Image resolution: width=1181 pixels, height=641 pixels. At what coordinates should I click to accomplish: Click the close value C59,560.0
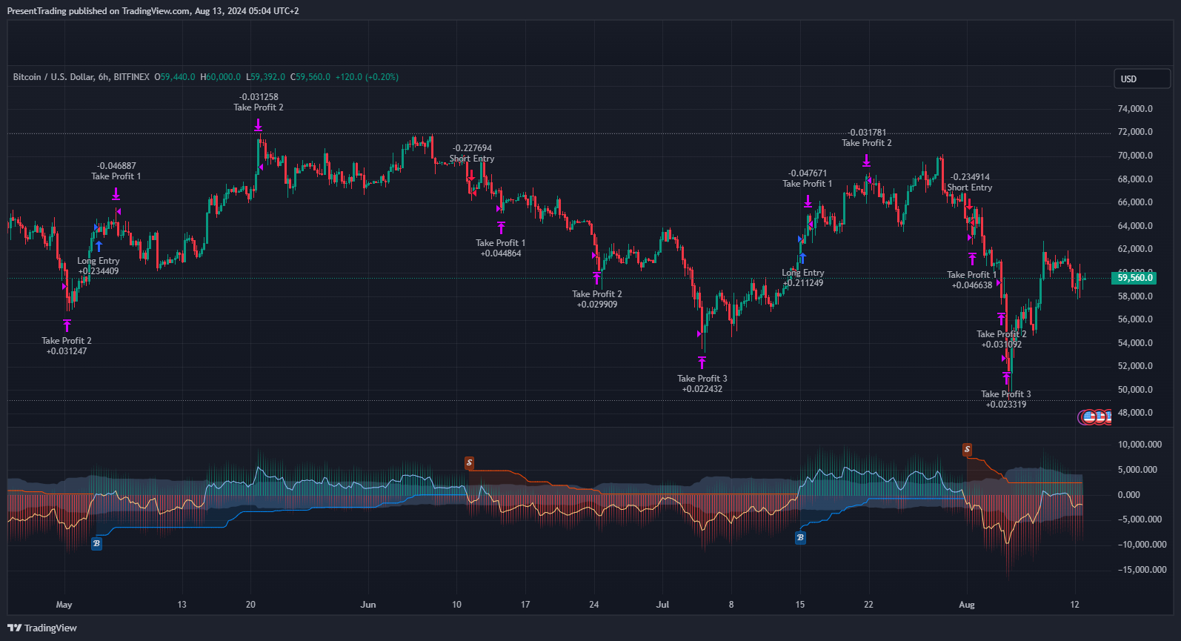pos(310,77)
